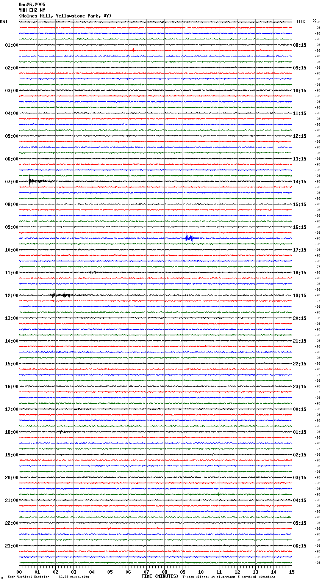The height and width of the screenshot is (582, 322).
Task: Select the 11:00 MST time label
Action: click(x=12, y=273)
